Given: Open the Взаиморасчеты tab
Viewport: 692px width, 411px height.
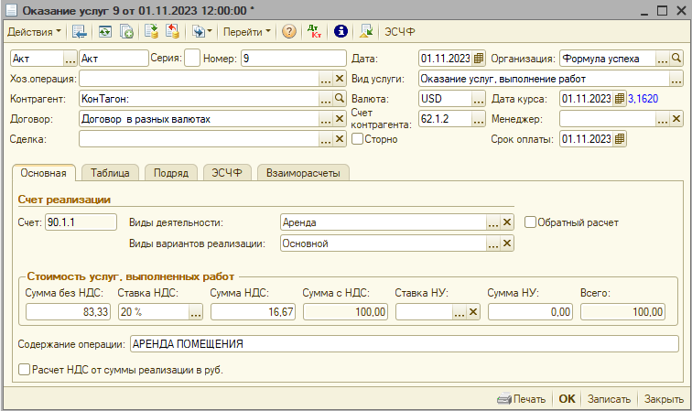Looking at the screenshot, I should 303,172.
